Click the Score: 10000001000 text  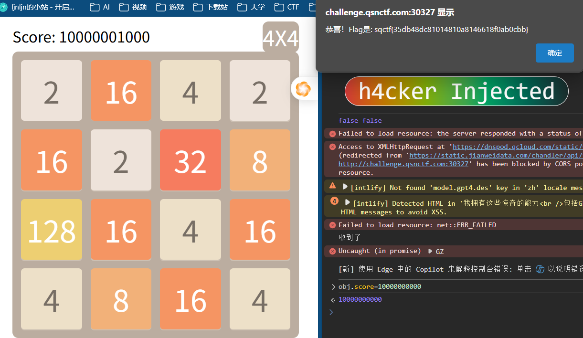81,37
